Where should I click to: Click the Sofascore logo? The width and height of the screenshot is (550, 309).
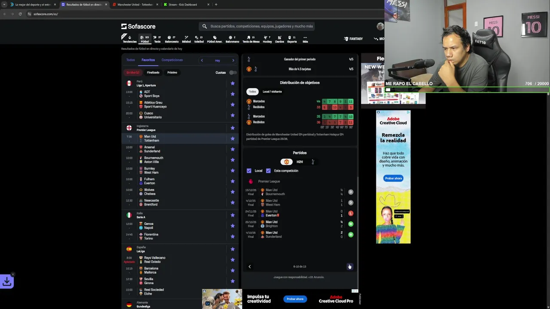138,26
